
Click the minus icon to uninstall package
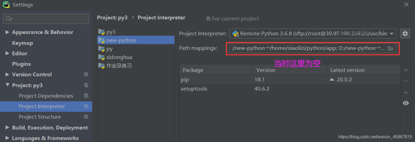406,81
